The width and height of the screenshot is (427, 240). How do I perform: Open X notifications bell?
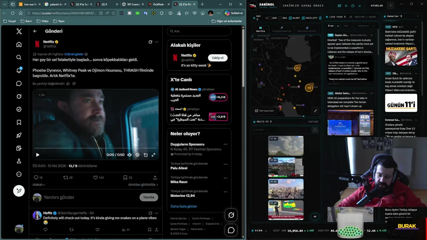point(19,70)
